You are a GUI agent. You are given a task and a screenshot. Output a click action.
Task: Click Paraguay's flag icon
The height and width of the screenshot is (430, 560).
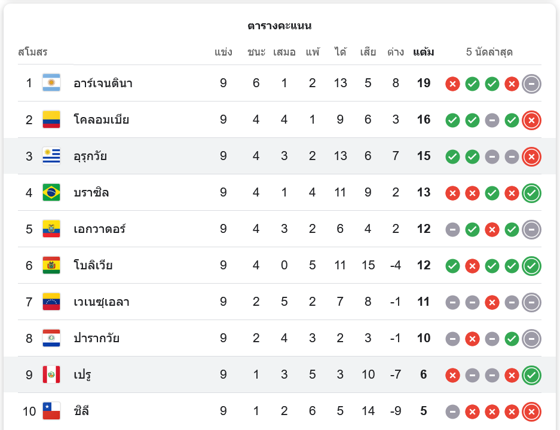coord(51,338)
